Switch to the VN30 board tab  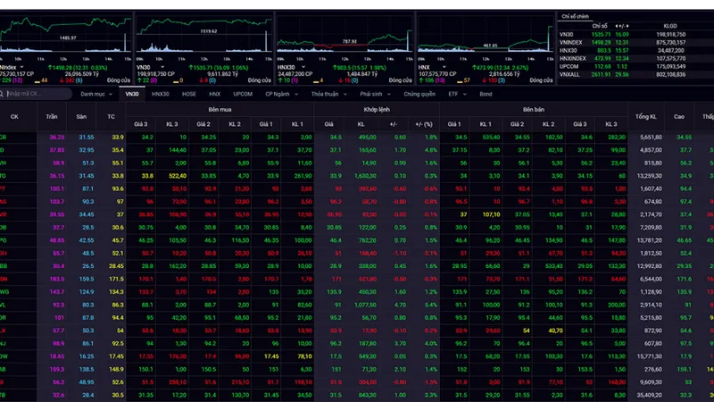point(132,94)
